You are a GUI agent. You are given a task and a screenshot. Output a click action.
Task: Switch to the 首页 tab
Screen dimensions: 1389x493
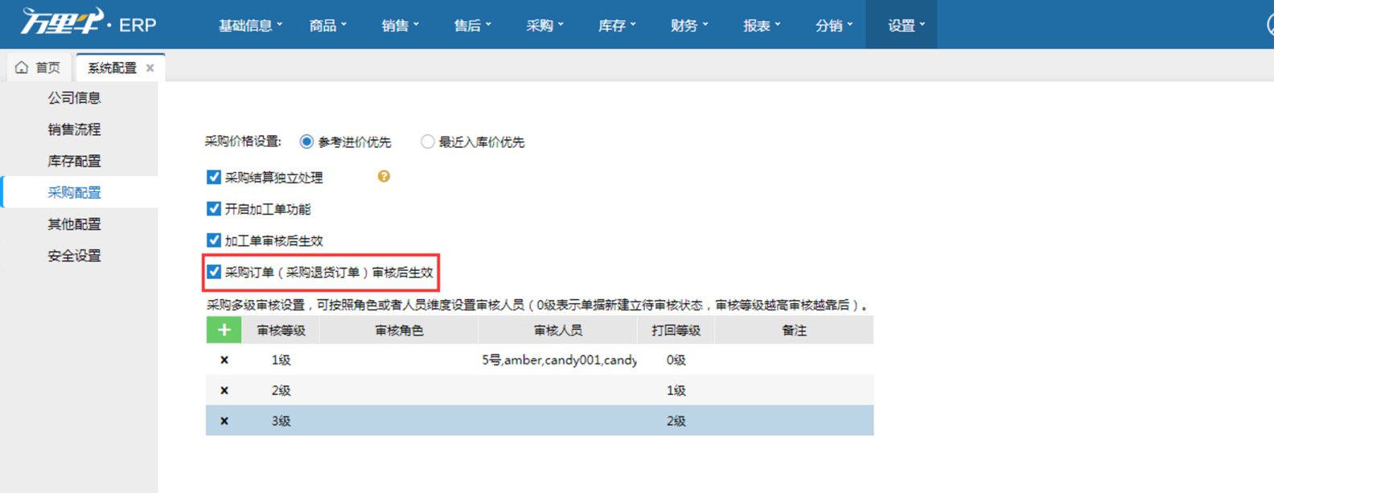(39, 68)
